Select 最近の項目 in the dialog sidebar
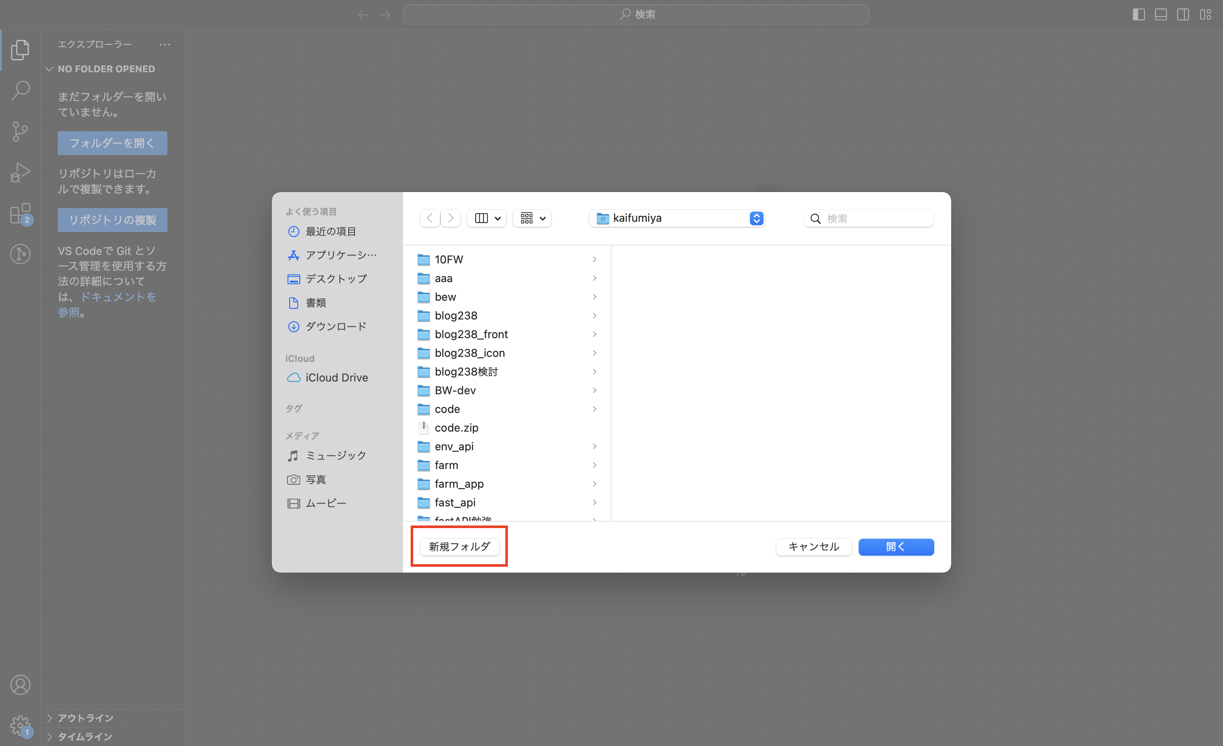 (x=330, y=232)
